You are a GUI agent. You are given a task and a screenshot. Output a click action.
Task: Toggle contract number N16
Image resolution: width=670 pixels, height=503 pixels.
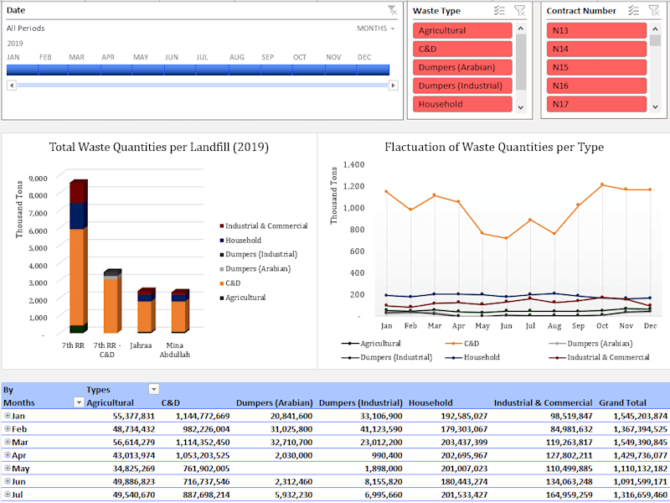(596, 86)
